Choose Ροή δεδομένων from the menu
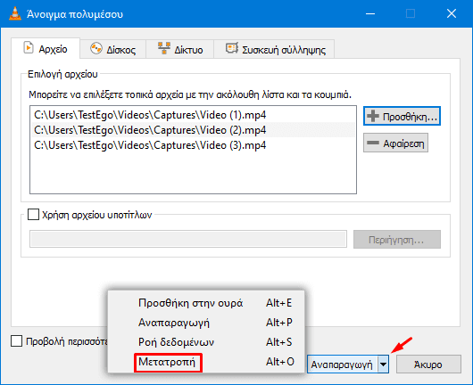473x385 pixels. coord(206,342)
